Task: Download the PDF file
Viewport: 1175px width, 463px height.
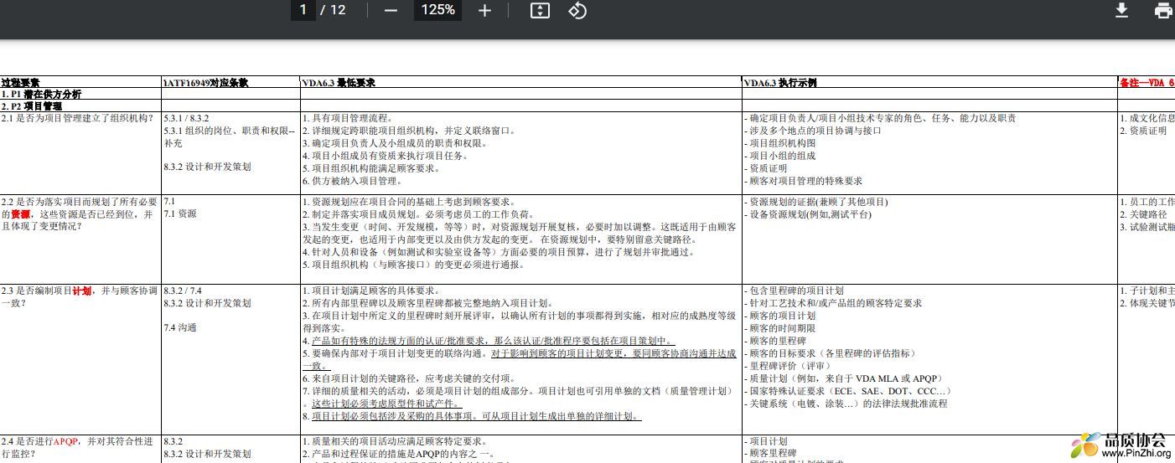Action: 1121,10
